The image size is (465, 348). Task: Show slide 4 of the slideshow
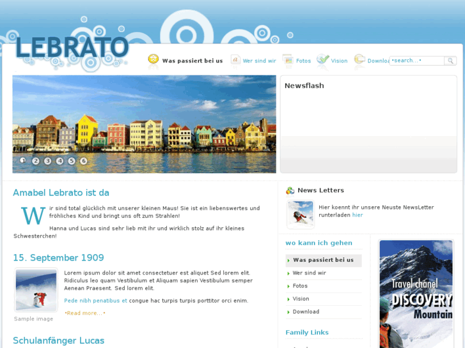click(x=59, y=161)
